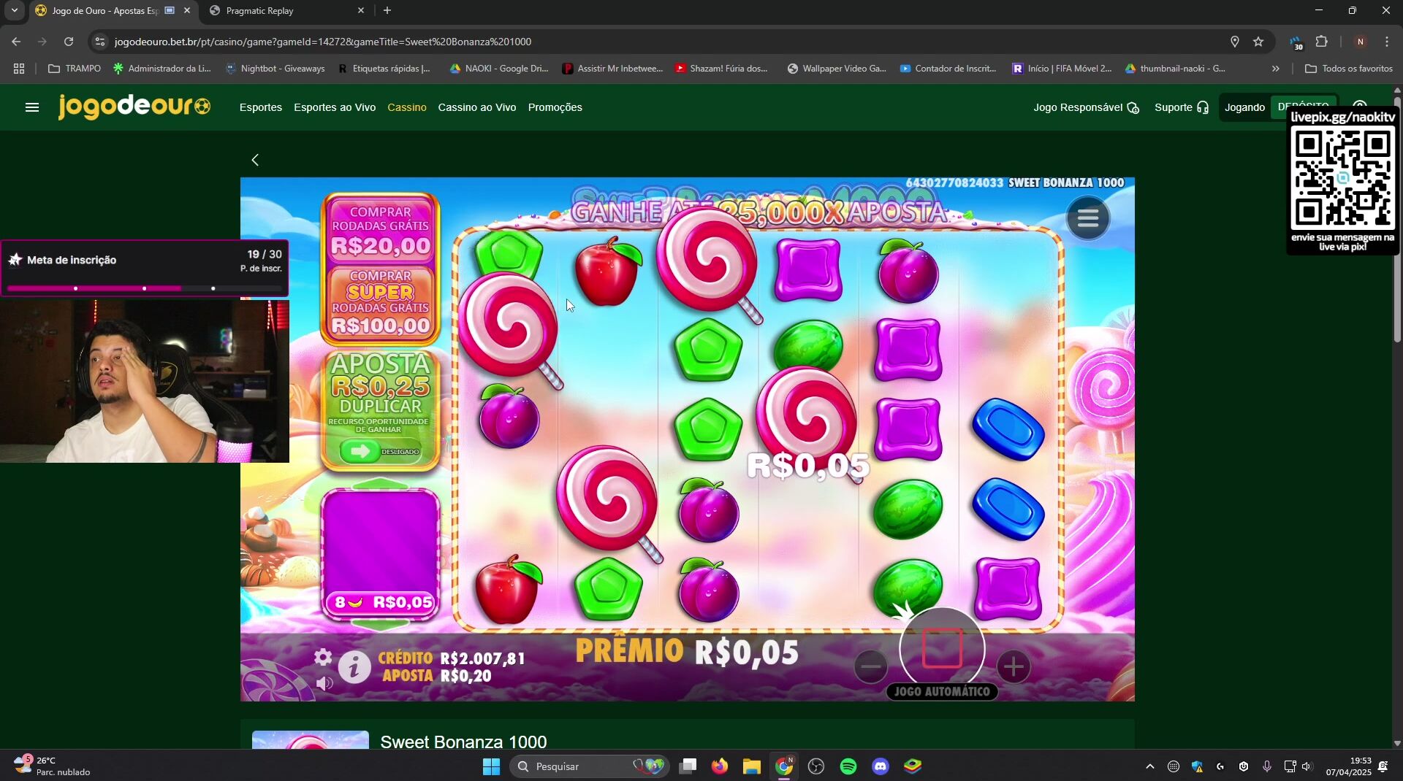The width and height of the screenshot is (1403, 781).
Task: Open Todos os favoritos folder
Action: click(x=1349, y=69)
